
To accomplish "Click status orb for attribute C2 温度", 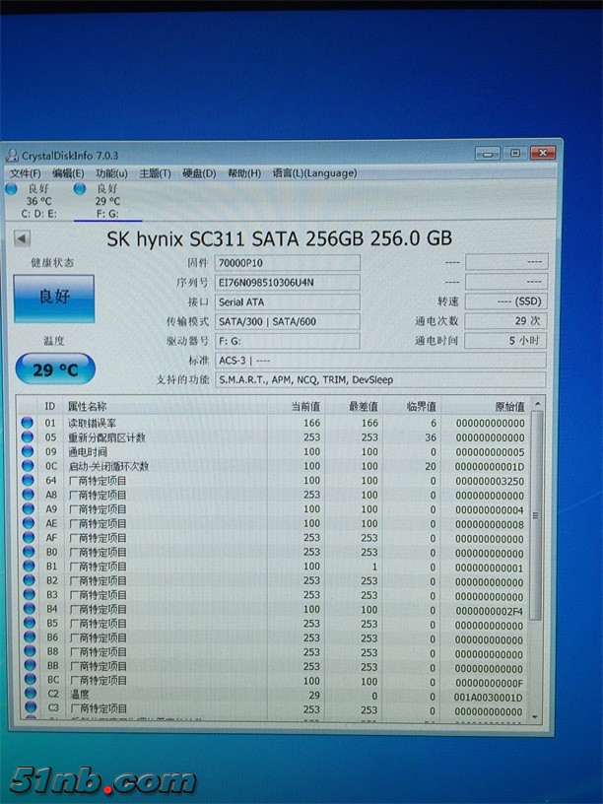I will pos(27,695).
